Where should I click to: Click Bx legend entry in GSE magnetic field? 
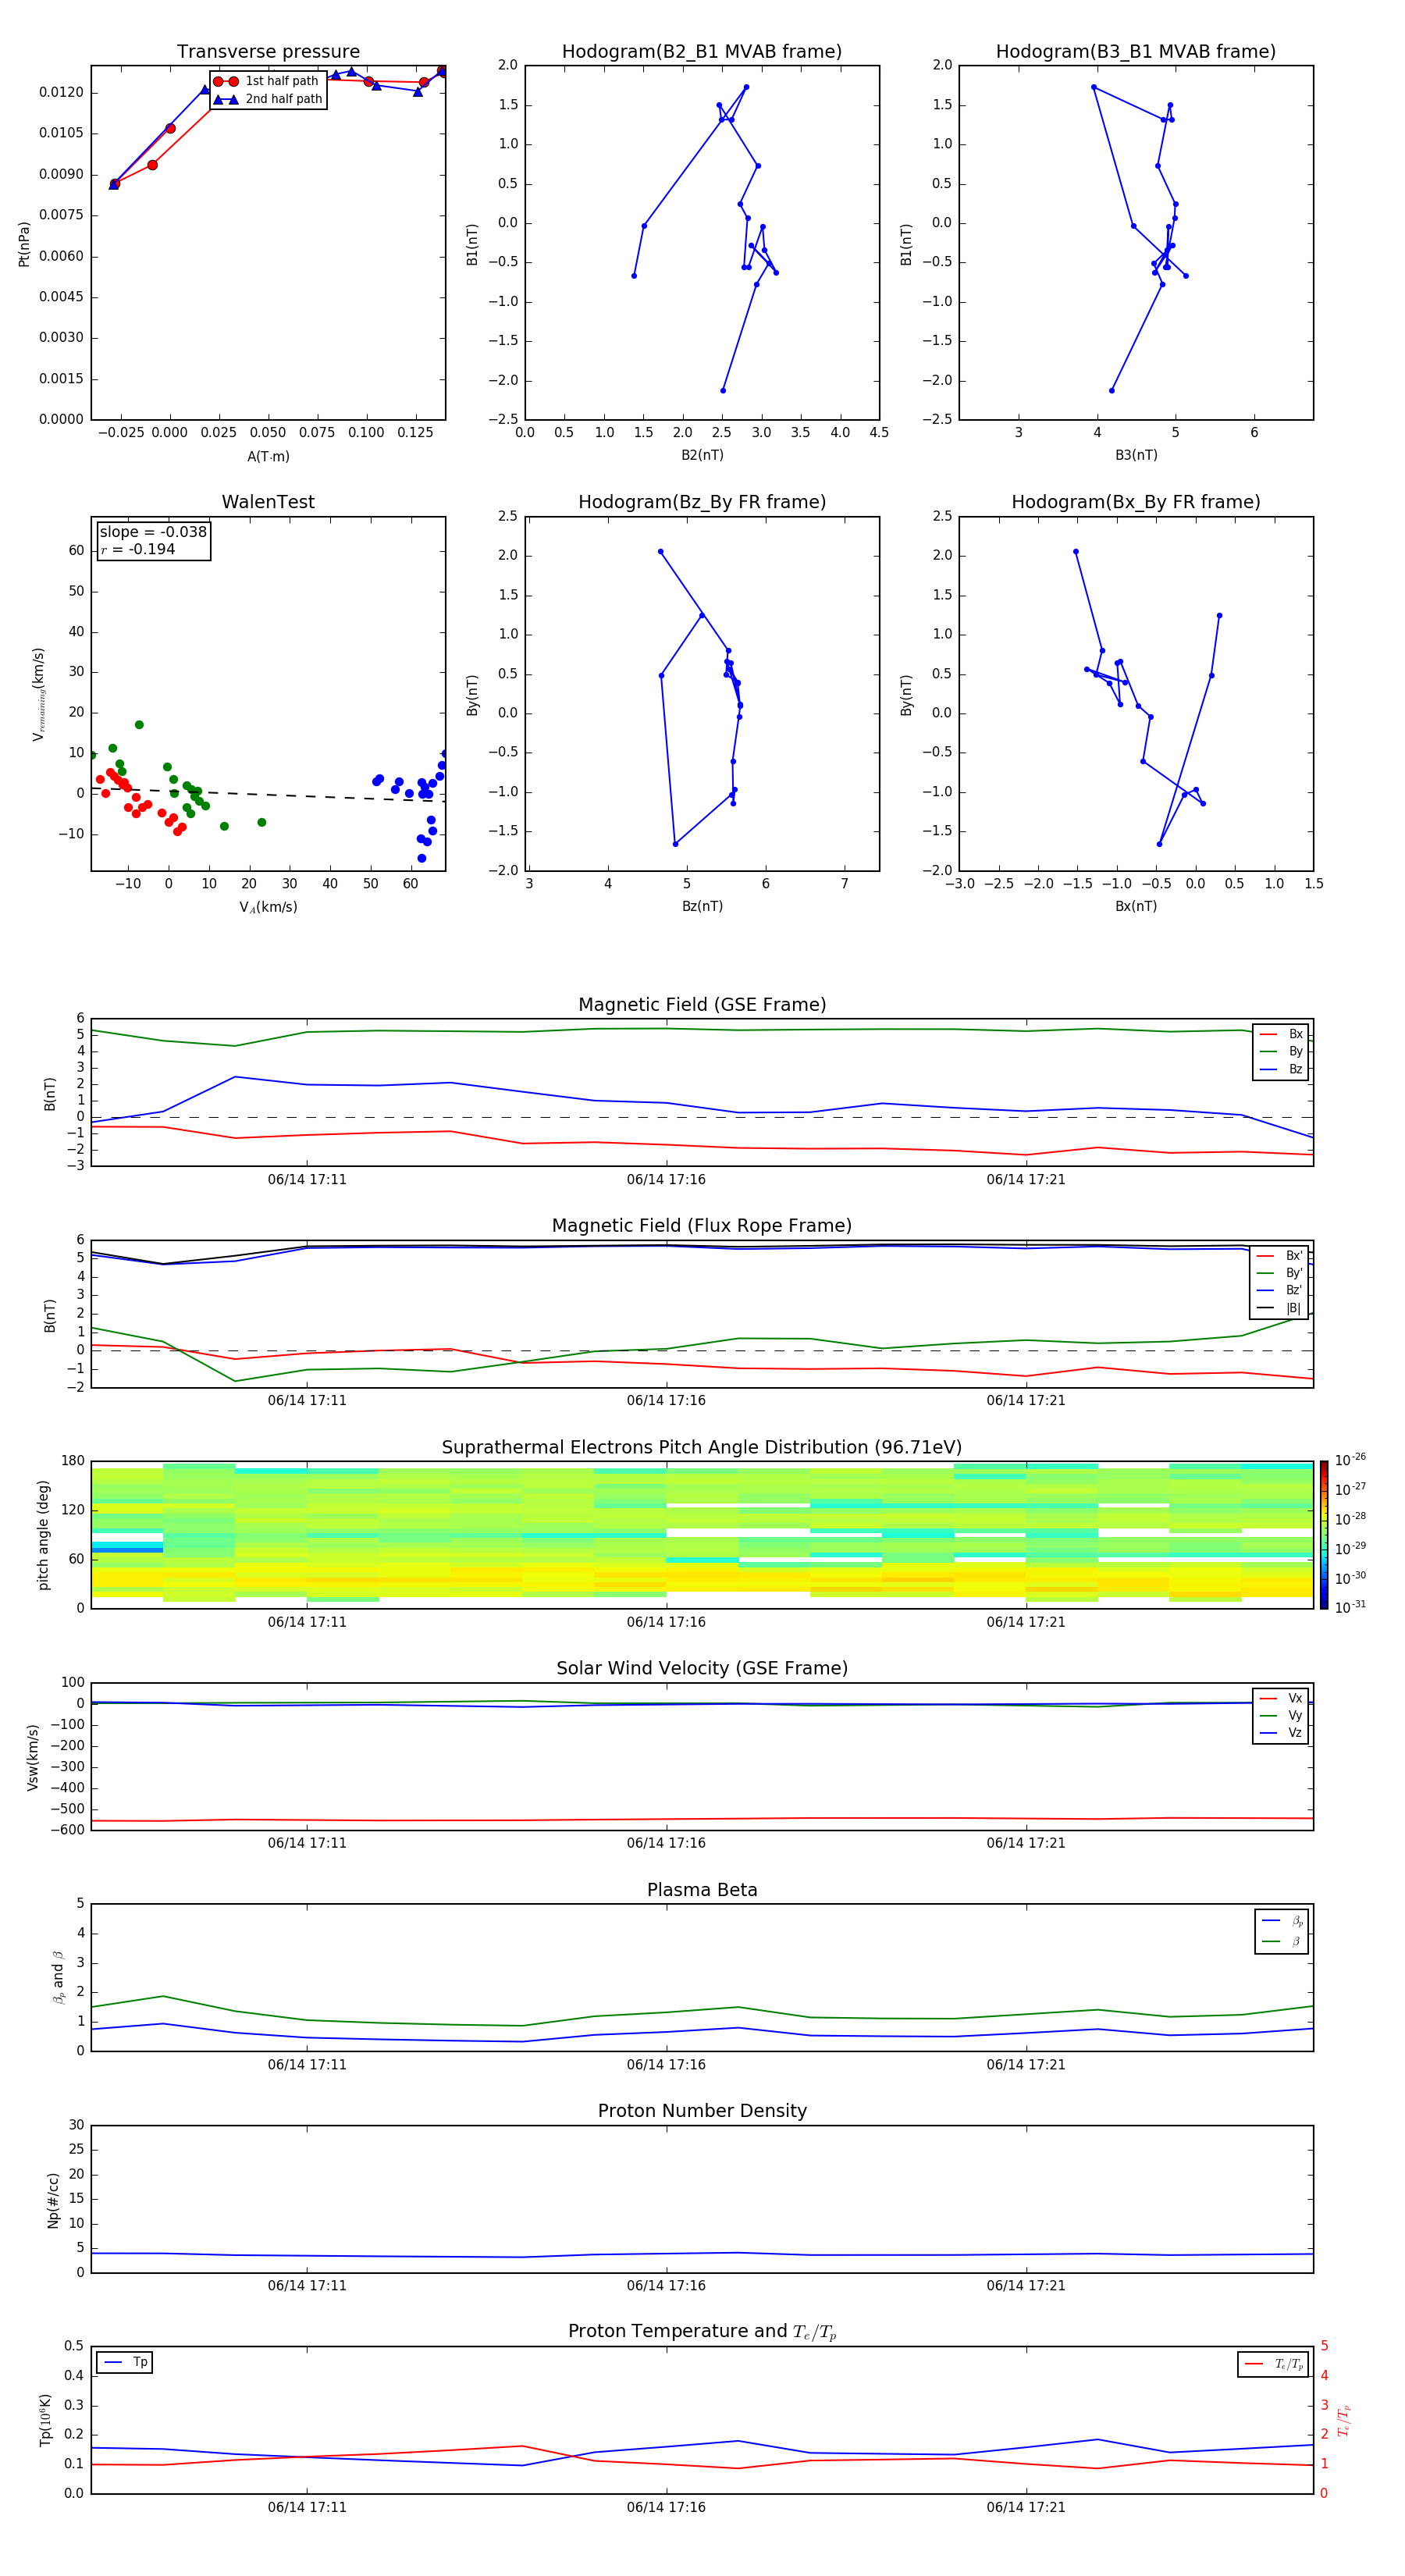pos(1281,1034)
